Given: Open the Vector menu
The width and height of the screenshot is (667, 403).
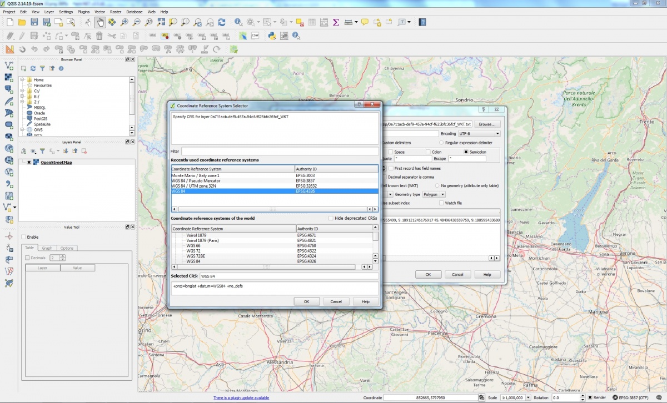Looking at the screenshot, I should click(x=99, y=11).
